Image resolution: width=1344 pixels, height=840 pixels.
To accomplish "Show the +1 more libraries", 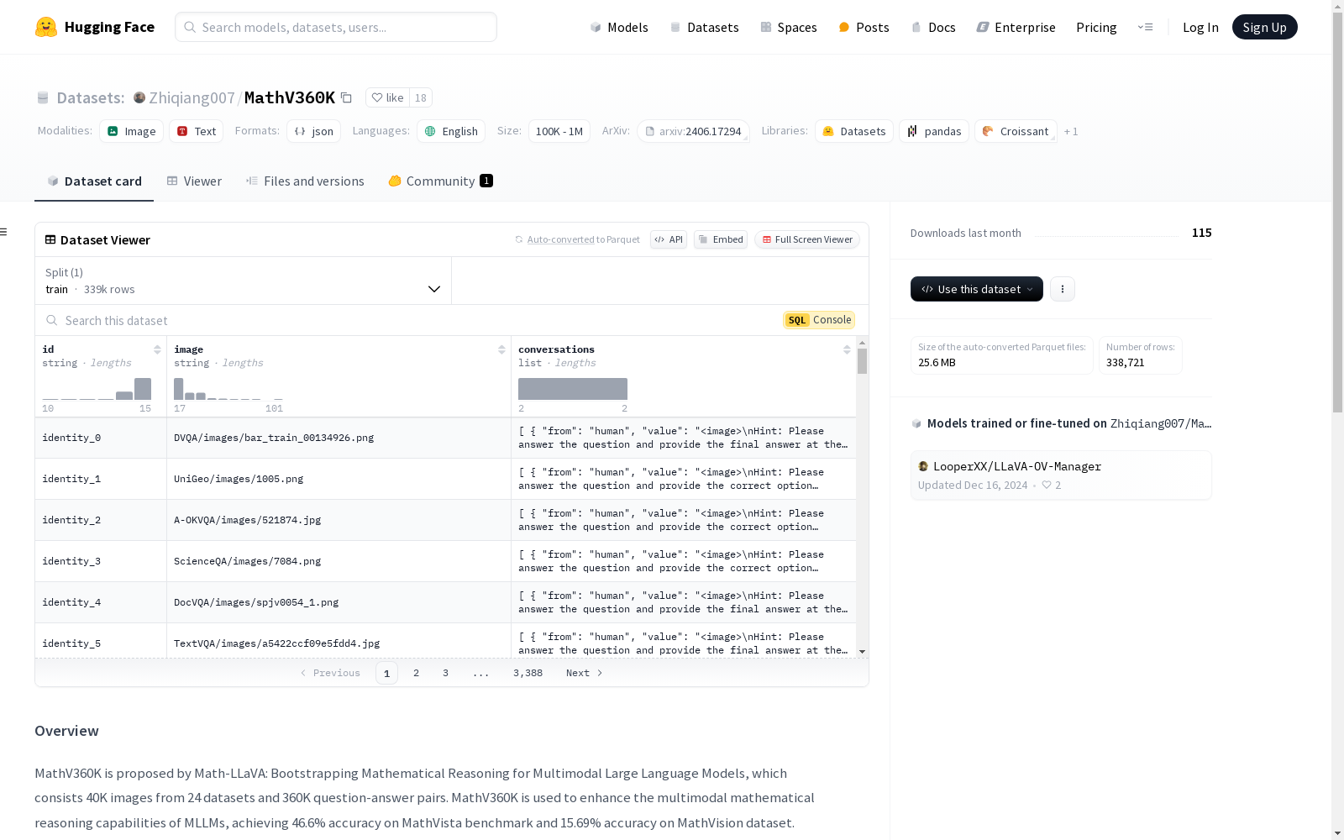I will [1071, 131].
